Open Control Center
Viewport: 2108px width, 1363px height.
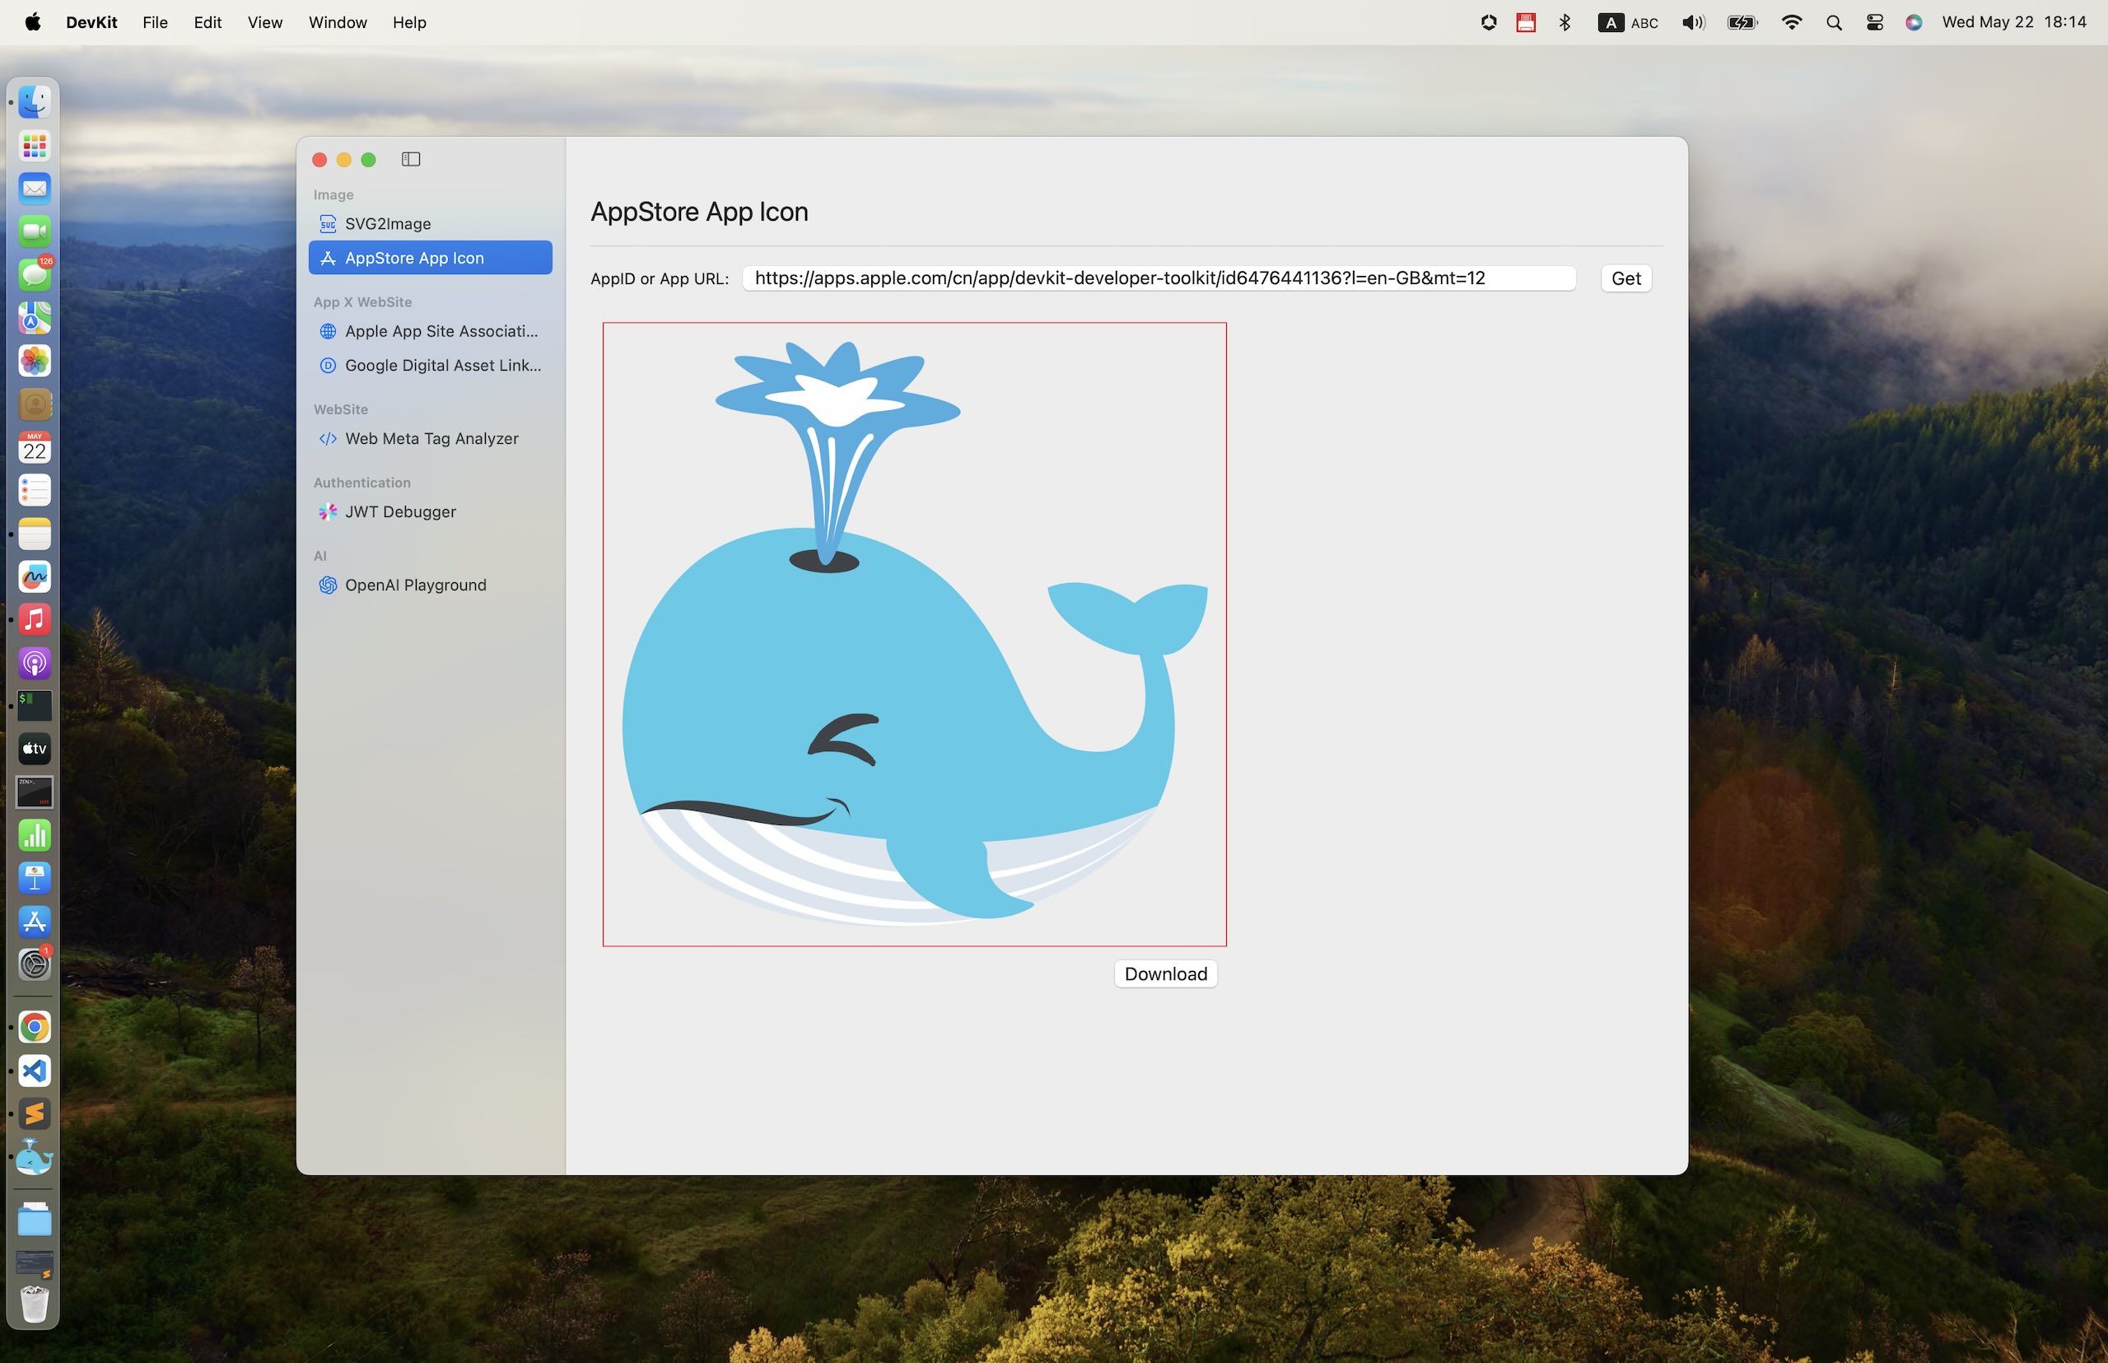[1874, 22]
